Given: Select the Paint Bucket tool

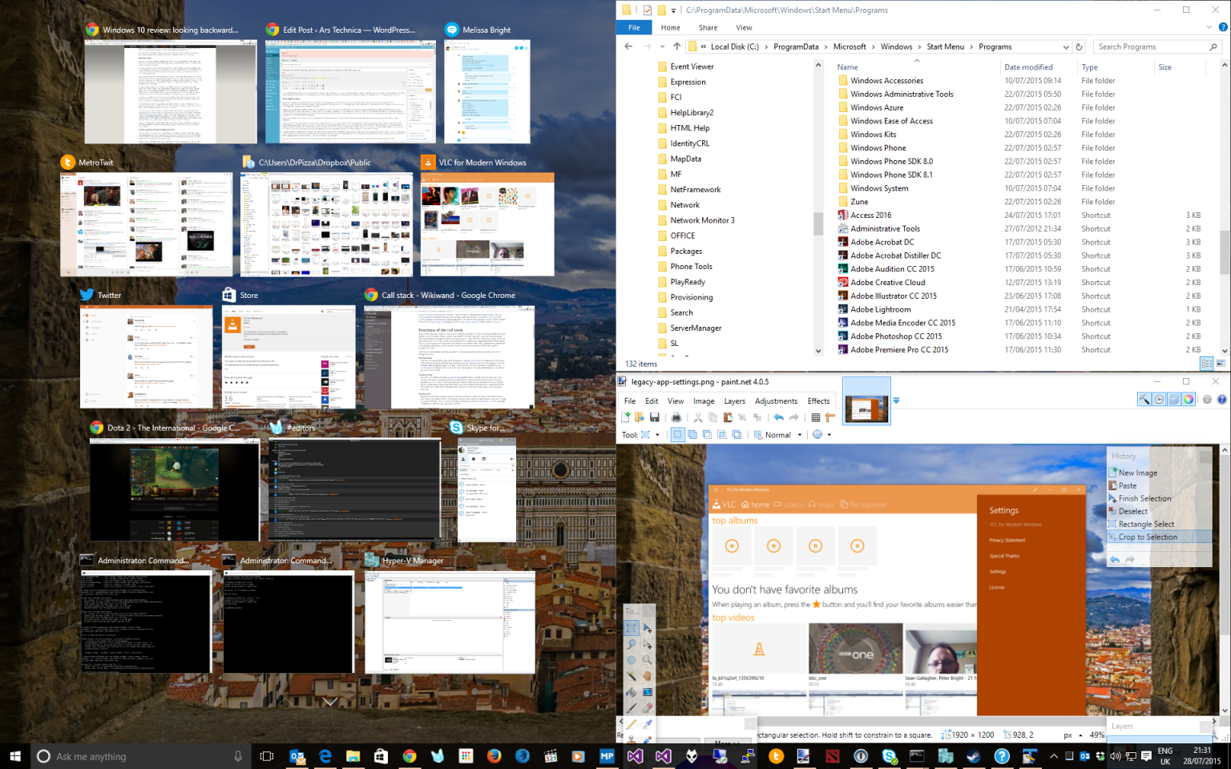Looking at the screenshot, I should [x=632, y=691].
